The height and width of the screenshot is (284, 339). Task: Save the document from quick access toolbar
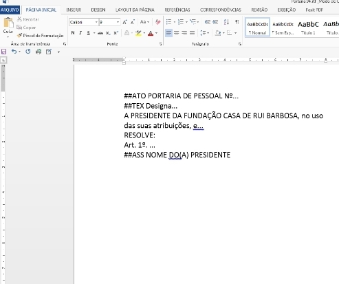click(x=3, y=52)
